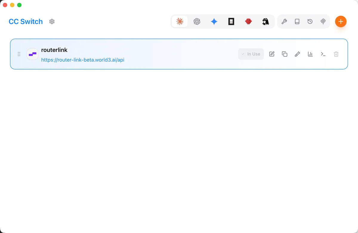
Task: Open the book icon panel
Action: [x=297, y=22]
